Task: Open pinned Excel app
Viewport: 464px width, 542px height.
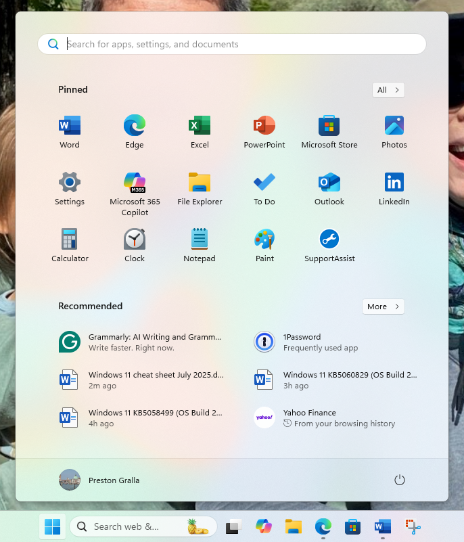Action: click(200, 132)
